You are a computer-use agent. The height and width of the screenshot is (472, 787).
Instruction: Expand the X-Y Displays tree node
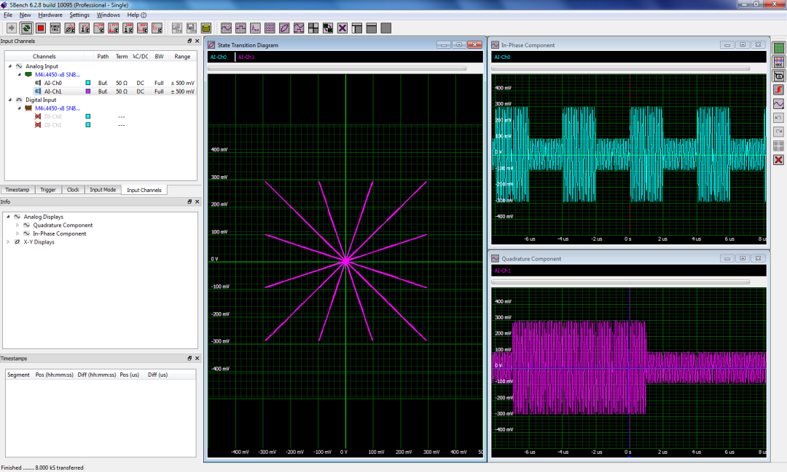tap(9, 242)
